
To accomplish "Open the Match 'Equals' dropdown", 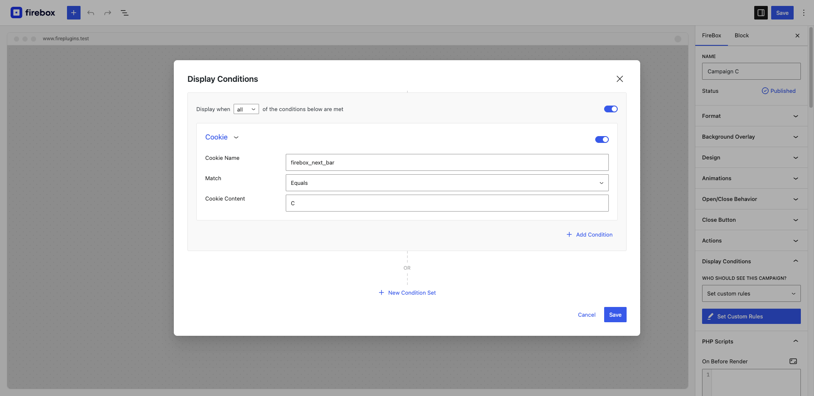I will [x=447, y=183].
